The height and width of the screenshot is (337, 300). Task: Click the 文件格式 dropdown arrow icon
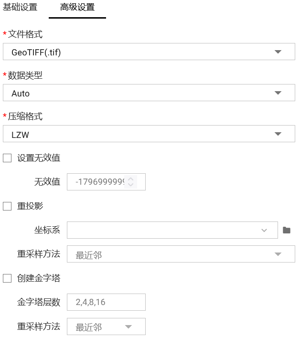[x=278, y=52]
